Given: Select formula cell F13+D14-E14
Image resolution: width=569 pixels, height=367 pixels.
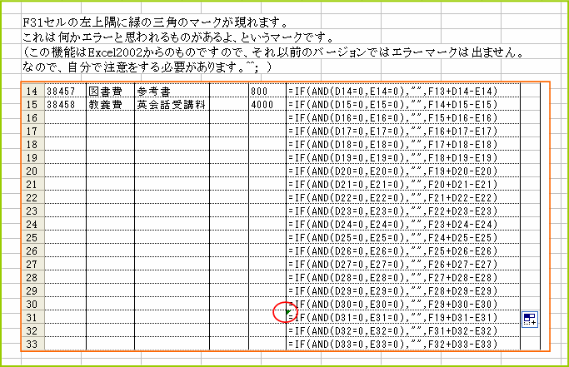Looking at the screenshot, I should (x=403, y=91).
